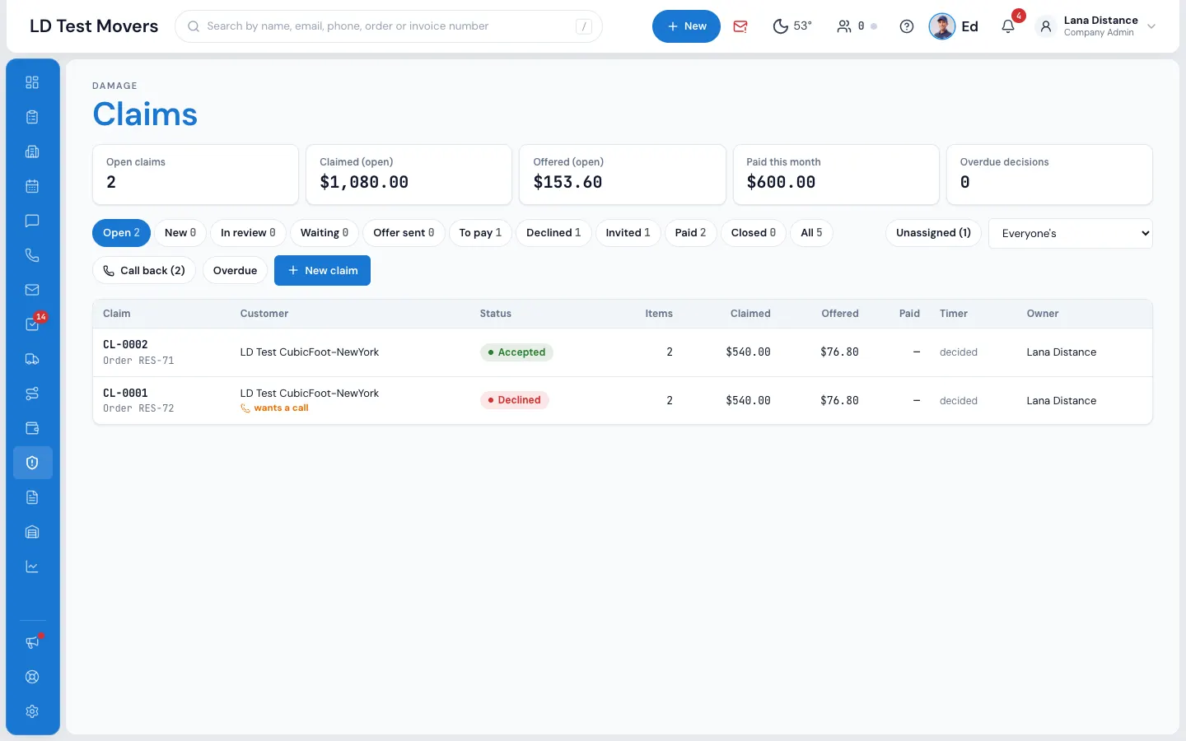This screenshot has height=741, width=1186.
Task: Open the chart reports icon in sidebar
Action: tap(32, 566)
